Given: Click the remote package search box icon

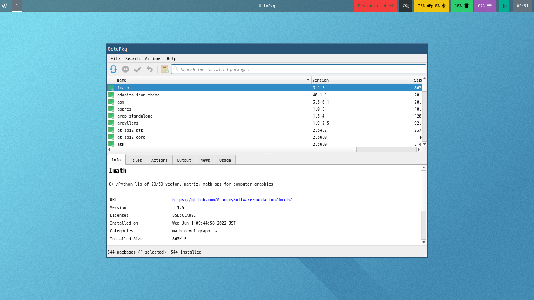Looking at the screenshot, I should coord(165,69).
